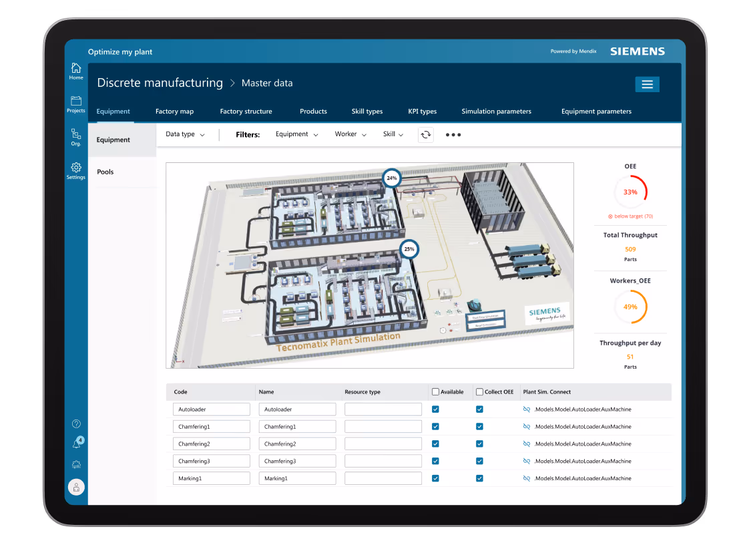Click the Master data breadcrumb

[267, 83]
